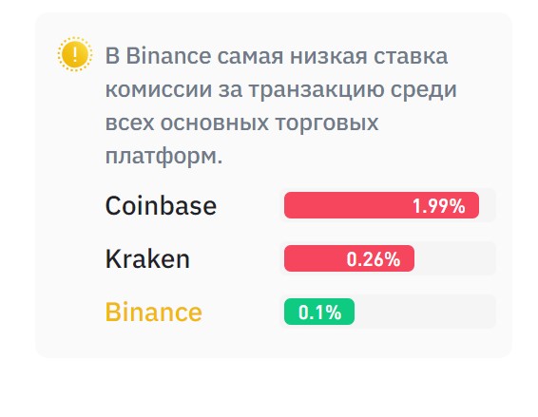This screenshot has height=417, width=538.
Task: Click the text 'комиссии за транзакцию среди'
Action: 281,90
